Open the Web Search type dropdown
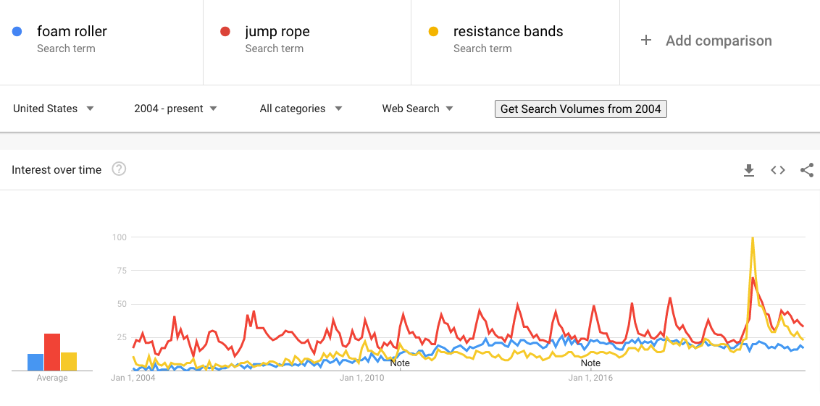Screen dimensions: 820x406 point(417,109)
